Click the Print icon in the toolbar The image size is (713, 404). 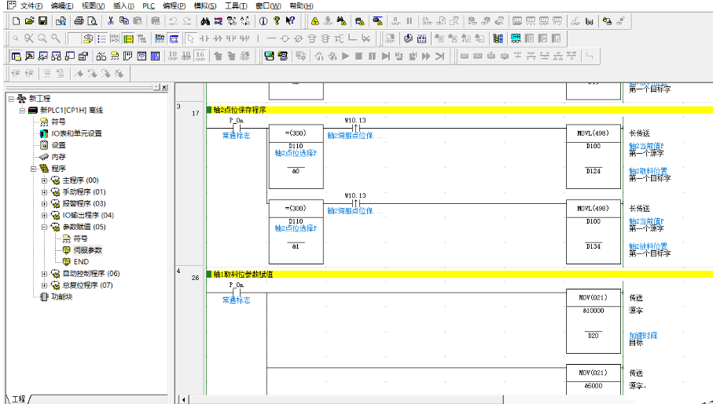click(x=79, y=20)
